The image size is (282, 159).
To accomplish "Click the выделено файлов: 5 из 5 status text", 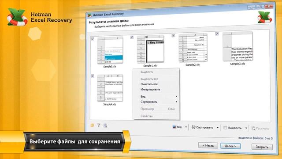I will point(256,138).
